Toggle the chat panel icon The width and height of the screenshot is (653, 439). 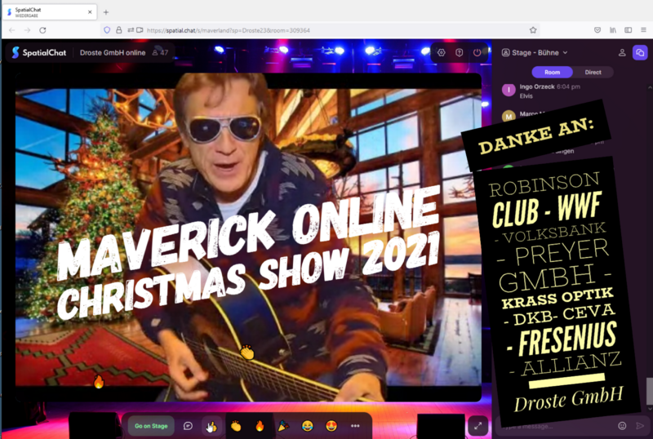[640, 52]
